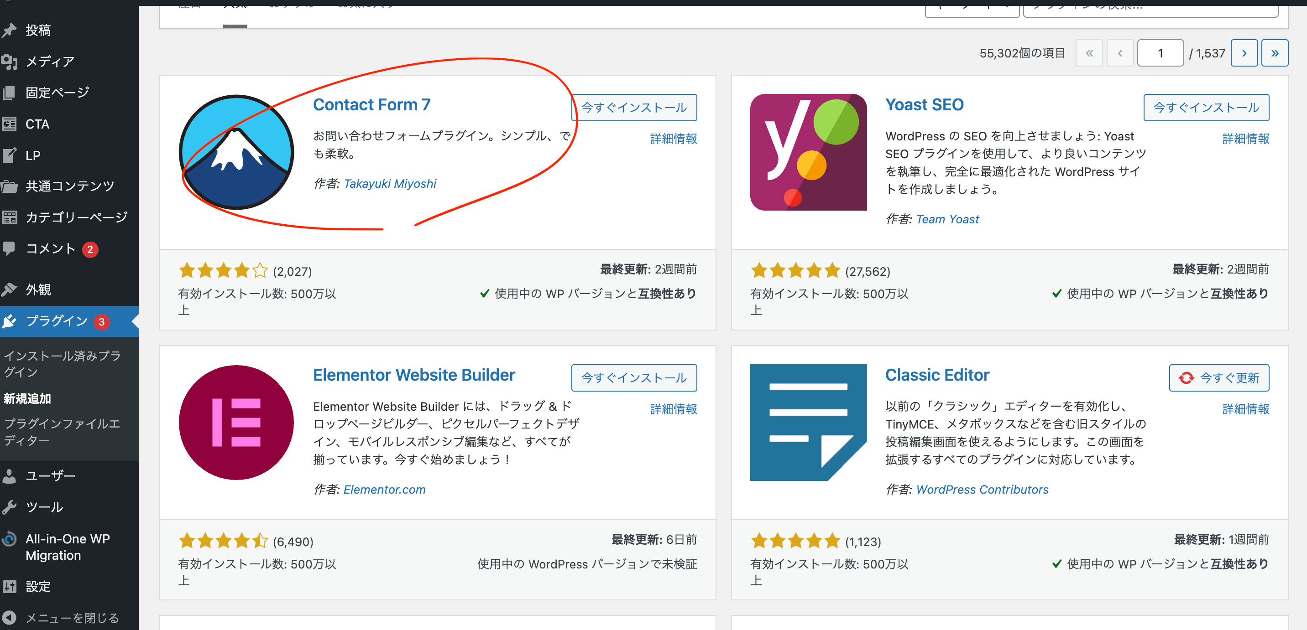Open the 設定 menu
Viewport: 1307px width, 630px height.
tap(69, 586)
